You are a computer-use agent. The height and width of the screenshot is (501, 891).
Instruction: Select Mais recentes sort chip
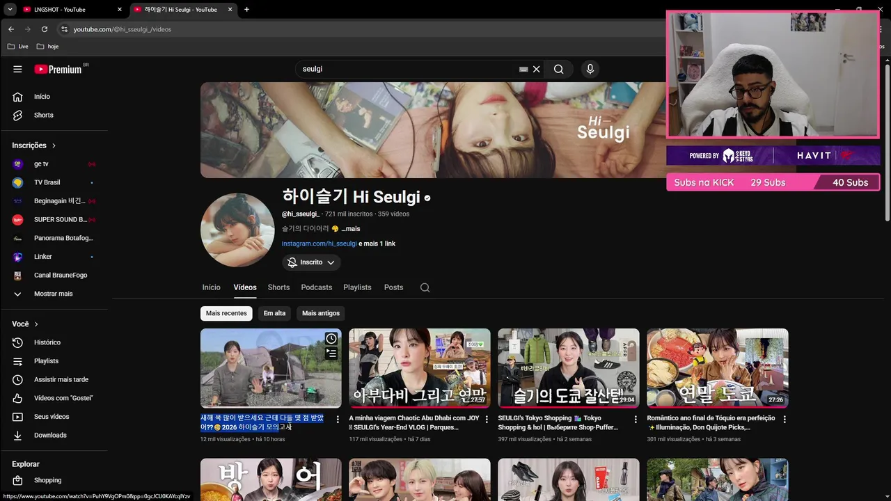(x=226, y=313)
